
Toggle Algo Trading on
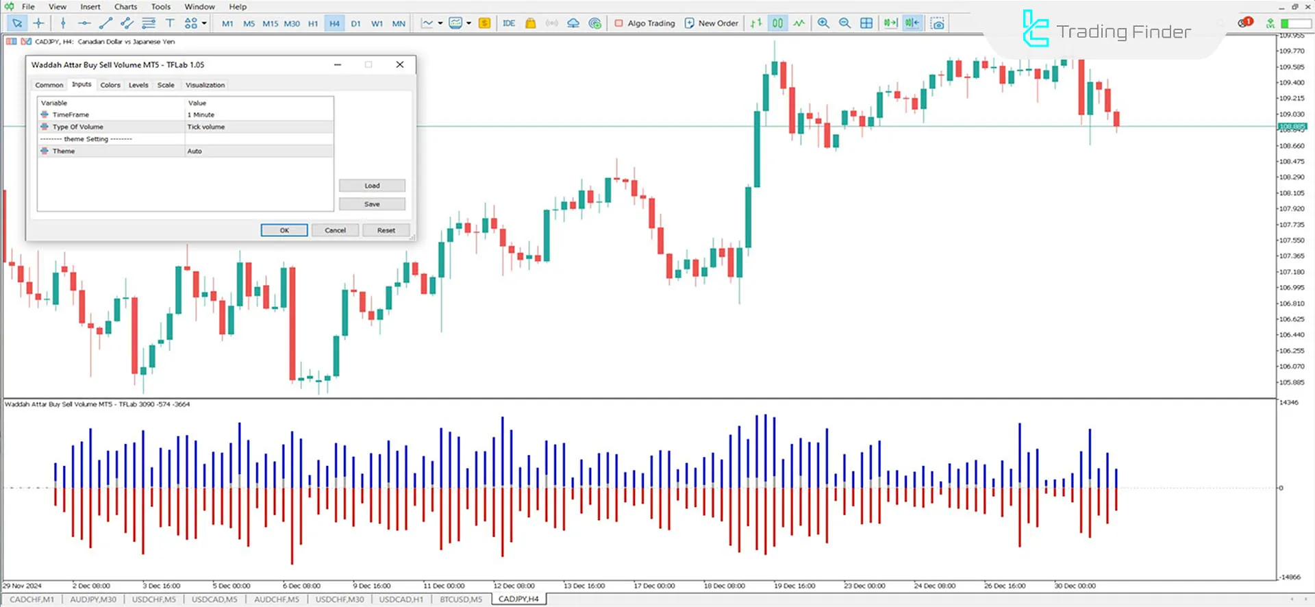644,23
